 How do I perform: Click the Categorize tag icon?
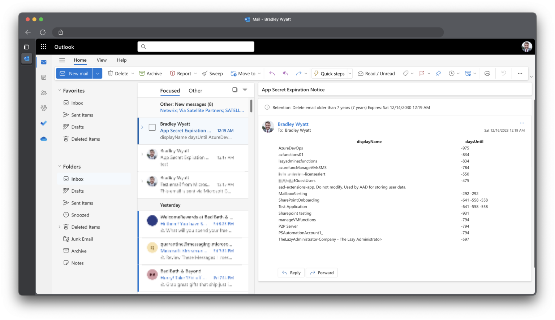[x=406, y=73]
